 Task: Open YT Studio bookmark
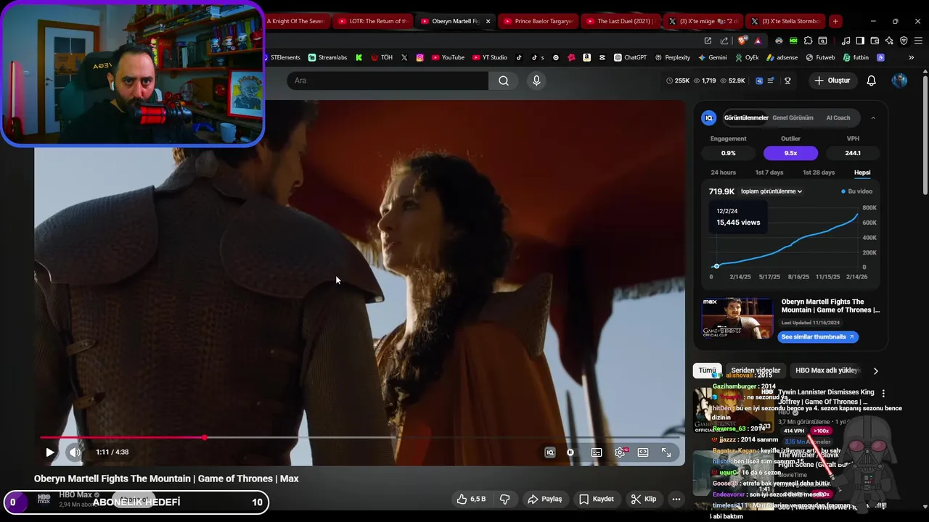(490, 57)
